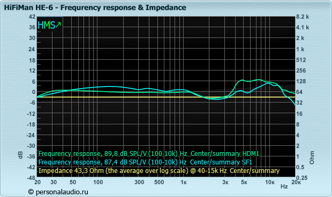Click the 1k label on frequency axis
This screenshot has width=332, height=197.
pyautogui.click(x=183, y=182)
